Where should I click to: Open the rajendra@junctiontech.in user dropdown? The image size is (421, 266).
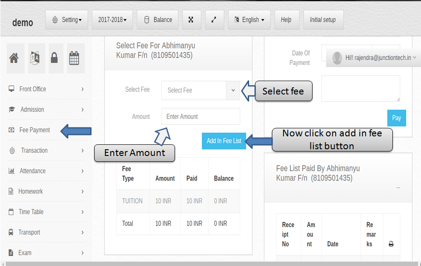(x=374, y=57)
